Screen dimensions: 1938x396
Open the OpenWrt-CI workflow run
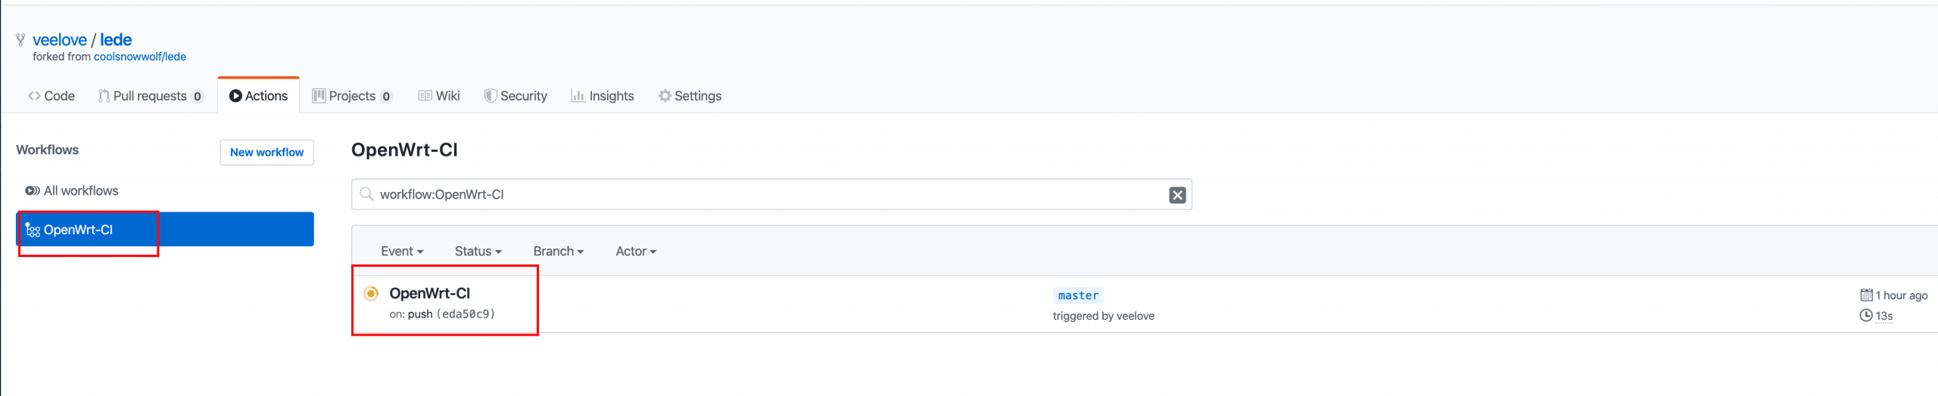(429, 293)
